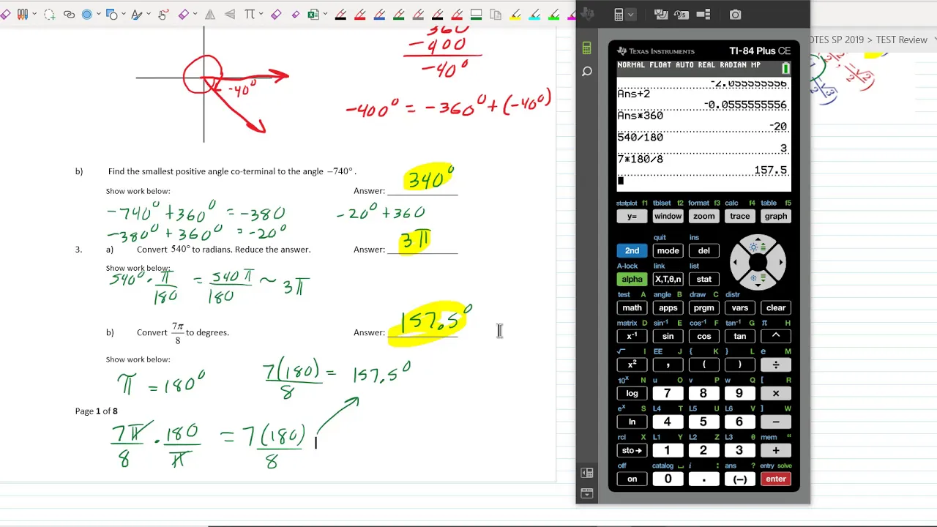Expand the blue circle color dropdown

(x=98, y=14)
